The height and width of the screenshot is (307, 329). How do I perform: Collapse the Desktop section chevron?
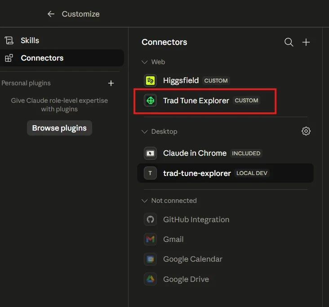click(145, 132)
